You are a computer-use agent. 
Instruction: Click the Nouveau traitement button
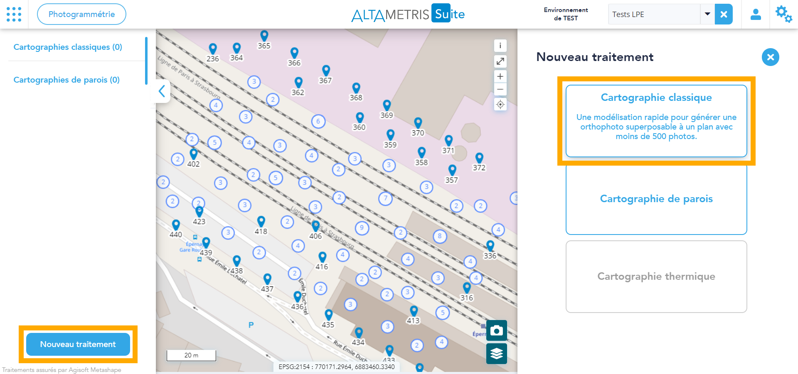(x=78, y=344)
